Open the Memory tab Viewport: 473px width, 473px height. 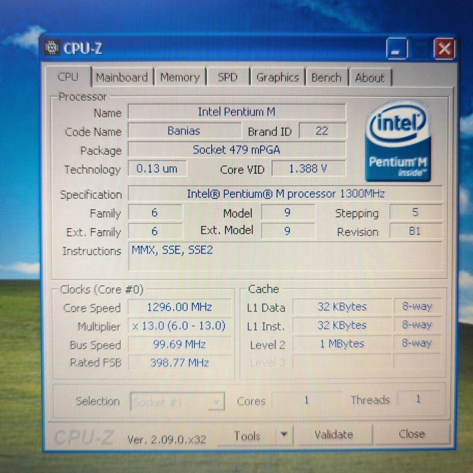[180, 77]
